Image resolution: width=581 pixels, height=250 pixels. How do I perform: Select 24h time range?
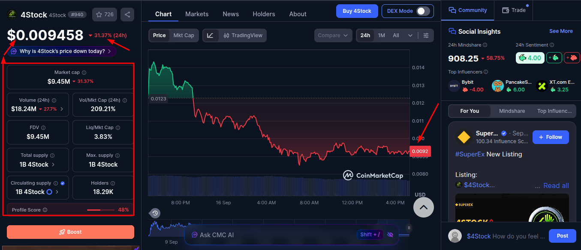pyautogui.click(x=365, y=35)
